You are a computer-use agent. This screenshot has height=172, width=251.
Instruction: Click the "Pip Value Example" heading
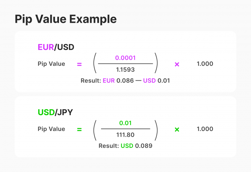66,19
